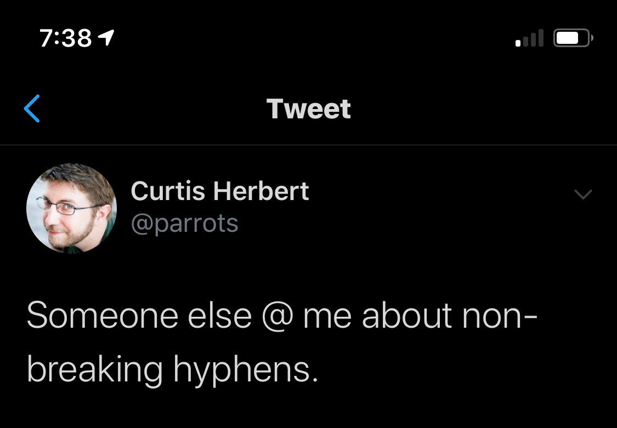Click the word "me" in the tweet
Screen dimensions: 617x428
(x=327, y=318)
